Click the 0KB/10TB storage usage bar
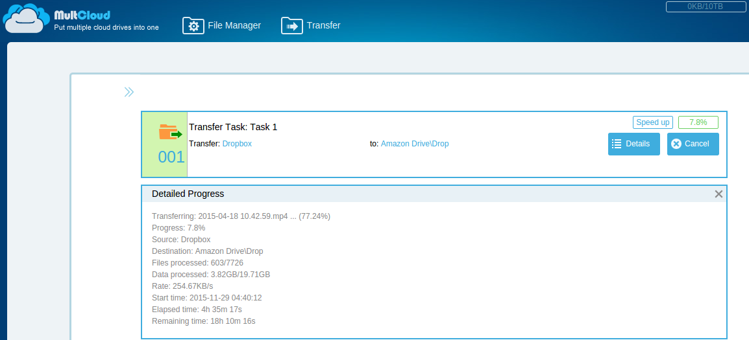This screenshot has height=340, width=749. tap(705, 6)
